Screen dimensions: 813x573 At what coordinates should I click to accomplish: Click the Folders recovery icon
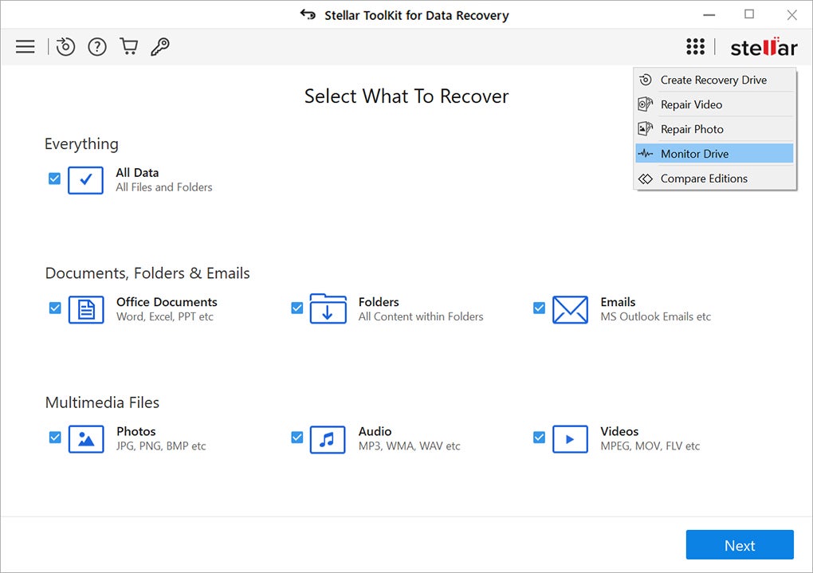pyautogui.click(x=328, y=308)
